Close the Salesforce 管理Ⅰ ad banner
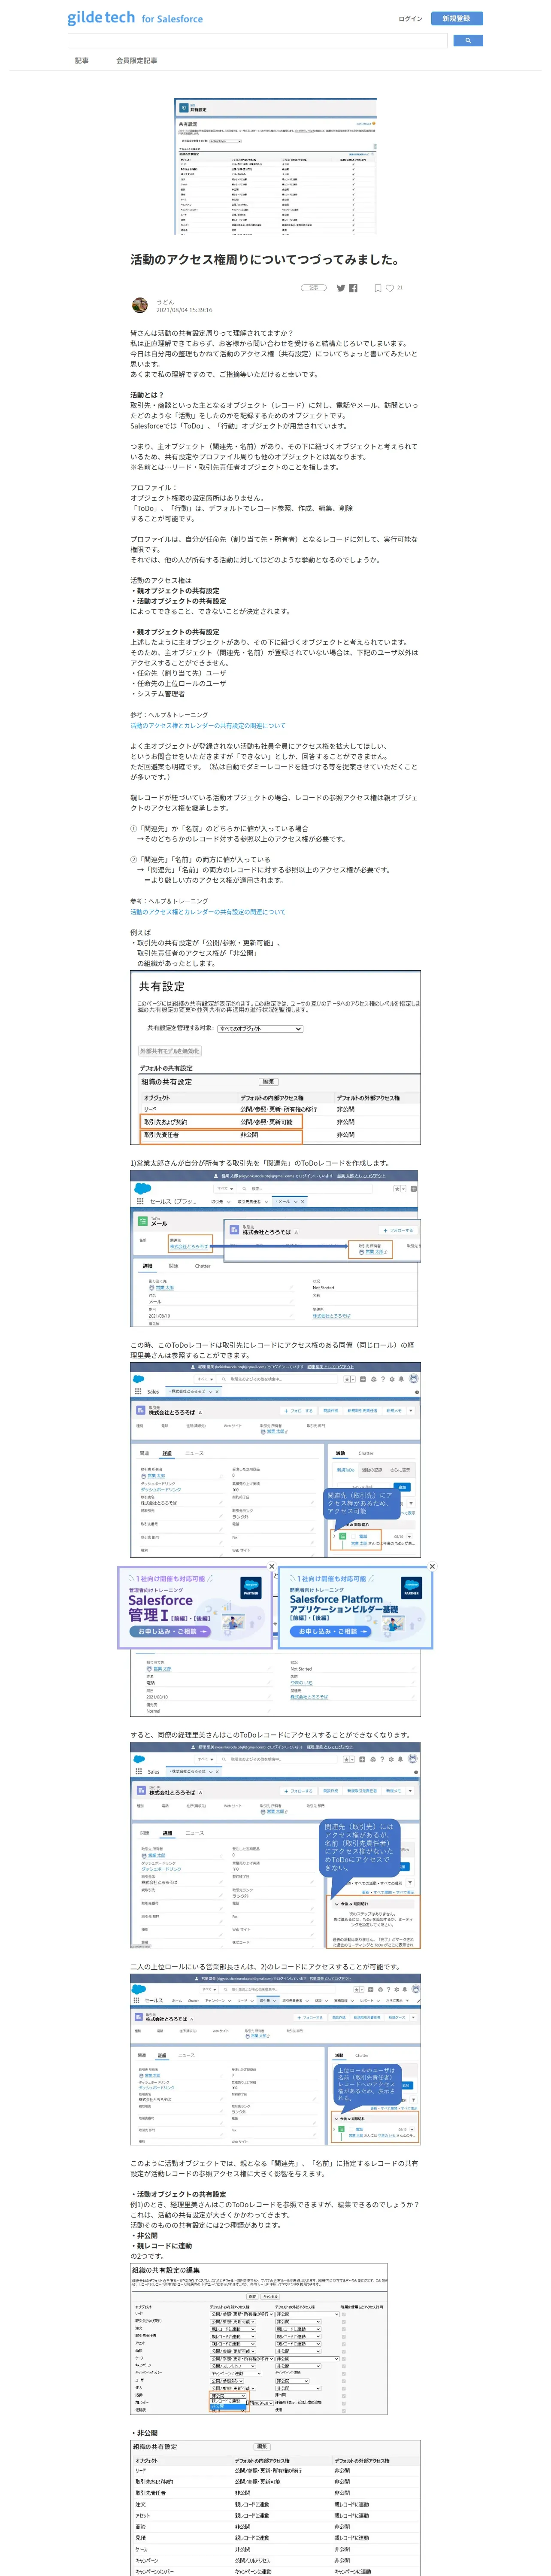551x2576 pixels. tap(271, 1566)
